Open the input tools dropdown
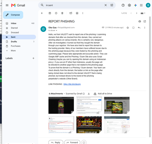The height and width of the screenshot is (144, 152). pos(143,13)
